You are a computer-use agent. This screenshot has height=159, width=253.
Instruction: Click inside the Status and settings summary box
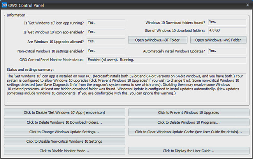(x=126, y=88)
